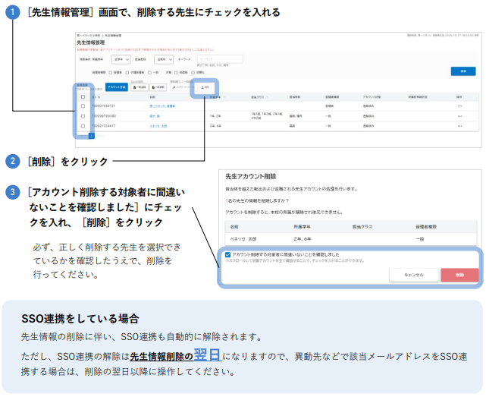Click the SSO連携をしている場合 heading

tap(80, 319)
